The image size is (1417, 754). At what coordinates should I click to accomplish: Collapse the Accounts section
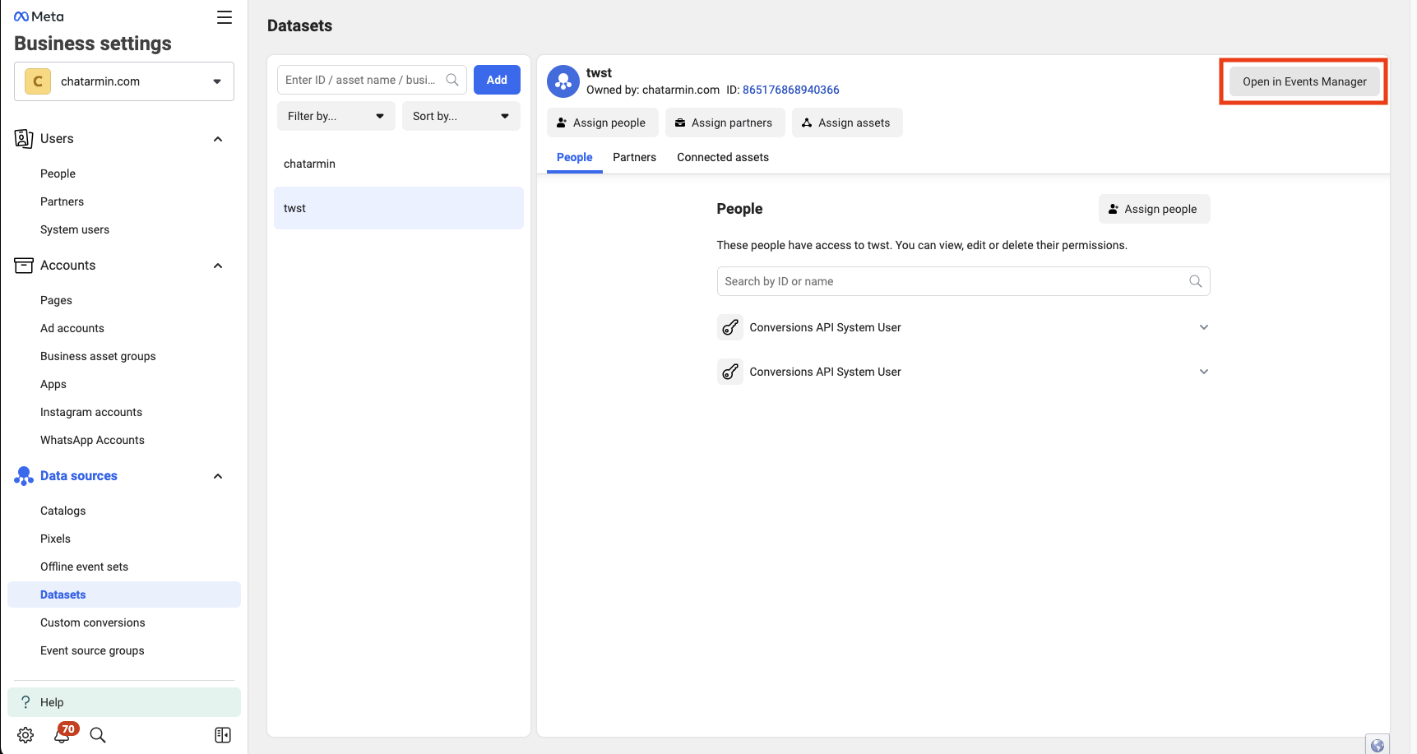click(x=218, y=266)
